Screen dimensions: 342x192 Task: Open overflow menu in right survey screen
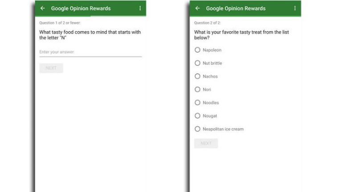[295, 8]
